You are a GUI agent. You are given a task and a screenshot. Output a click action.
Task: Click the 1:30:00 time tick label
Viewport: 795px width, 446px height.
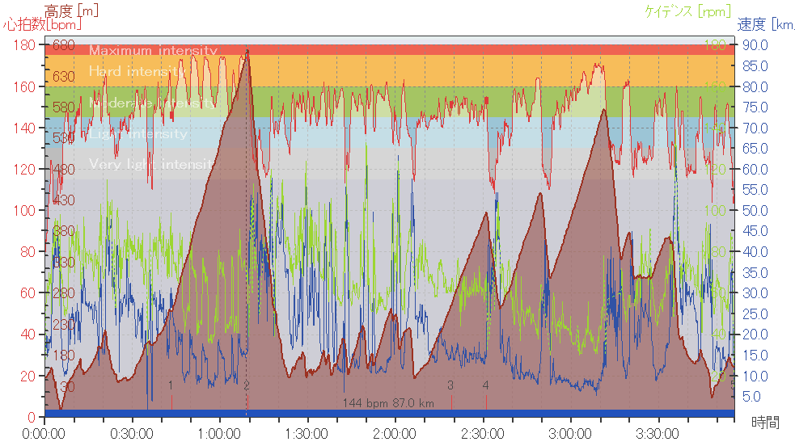[307, 434]
